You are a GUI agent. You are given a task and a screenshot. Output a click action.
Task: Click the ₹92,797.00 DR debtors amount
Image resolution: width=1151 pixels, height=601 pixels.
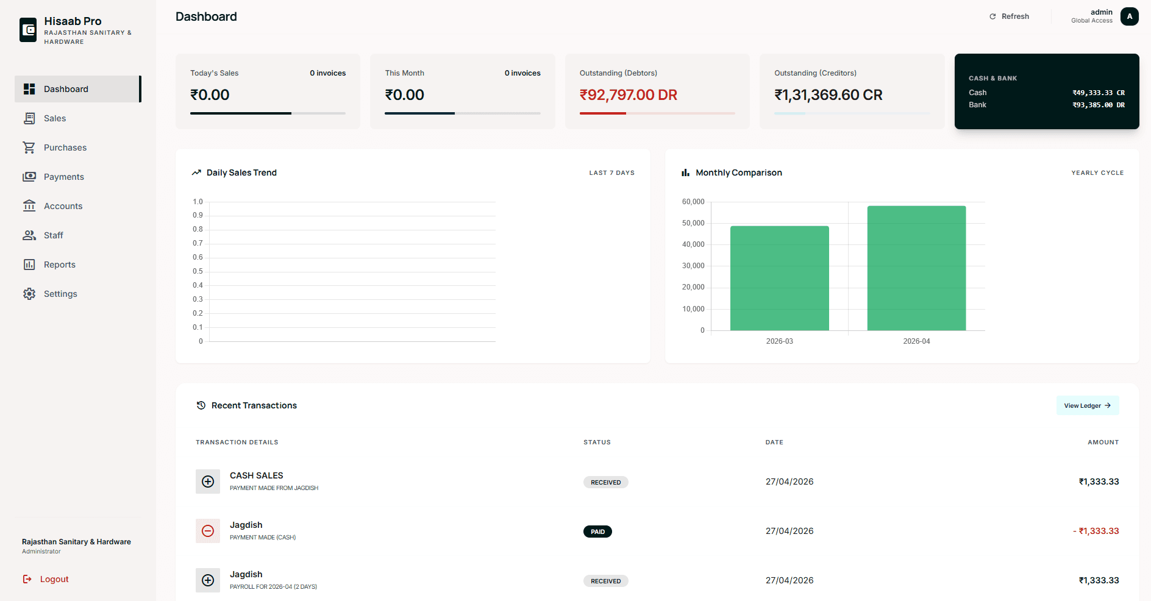coord(629,95)
